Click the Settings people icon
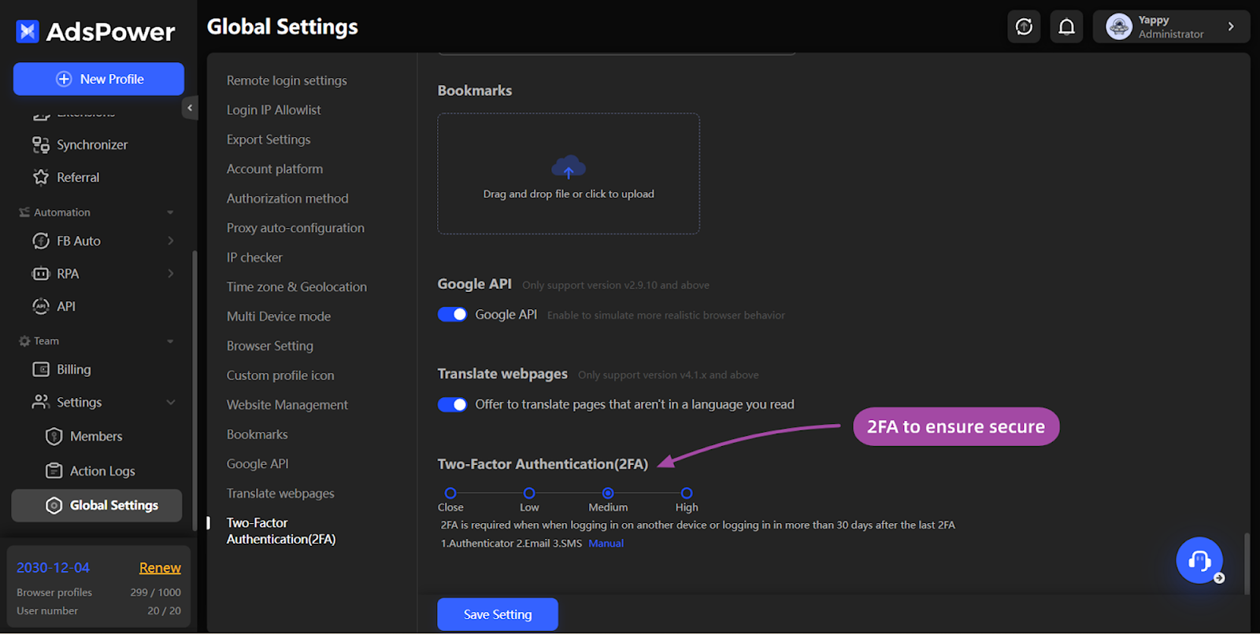Screen dimensions: 1260x634 coord(40,402)
